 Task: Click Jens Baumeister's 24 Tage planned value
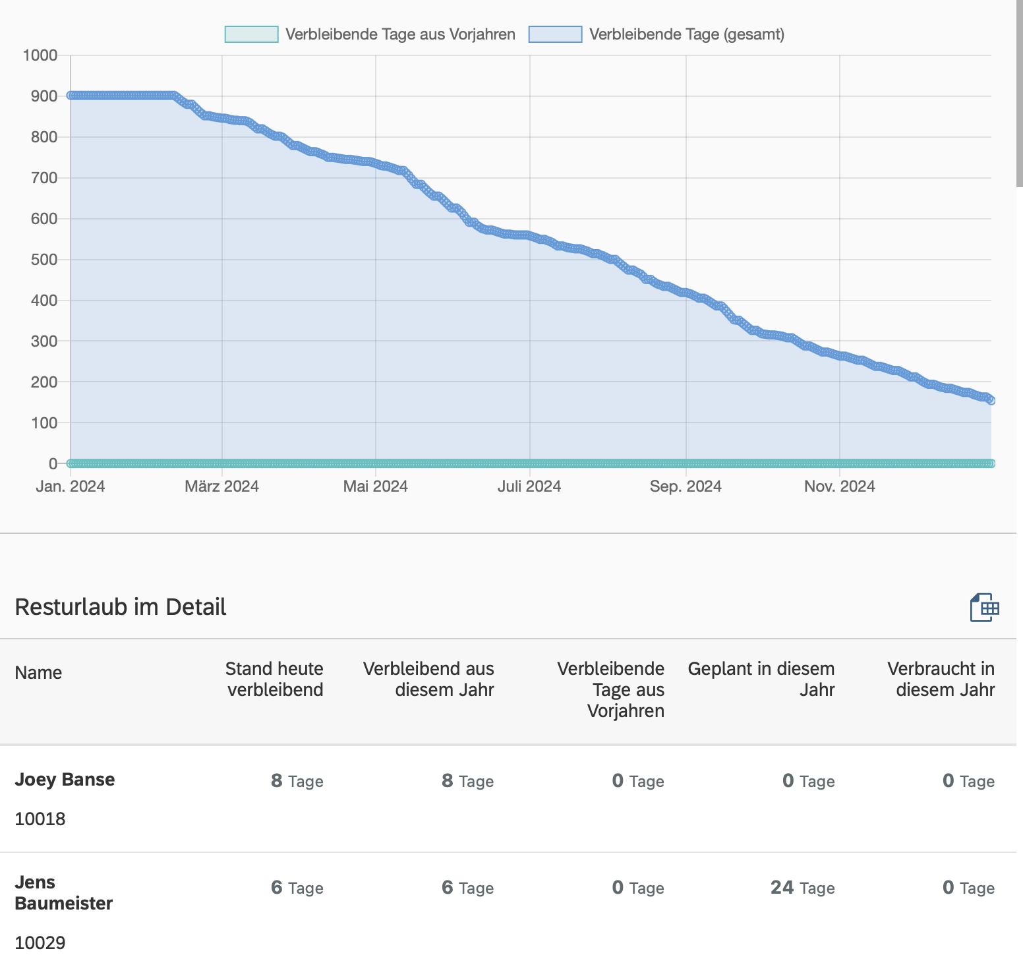(802, 888)
